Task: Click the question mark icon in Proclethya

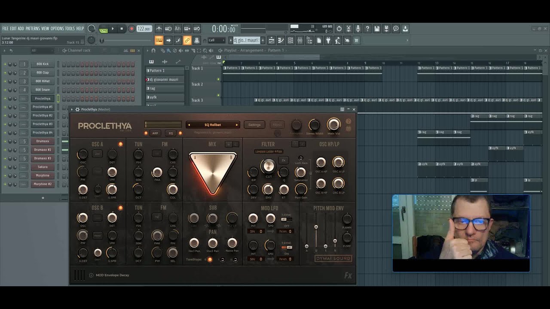Action: (x=348, y=122)
